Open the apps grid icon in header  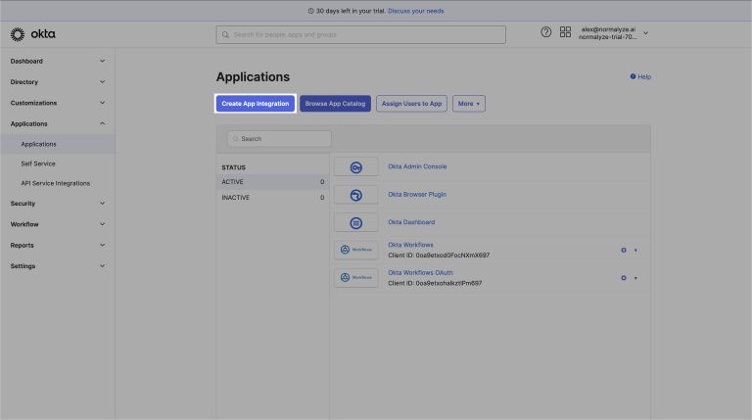pos(565,32)
